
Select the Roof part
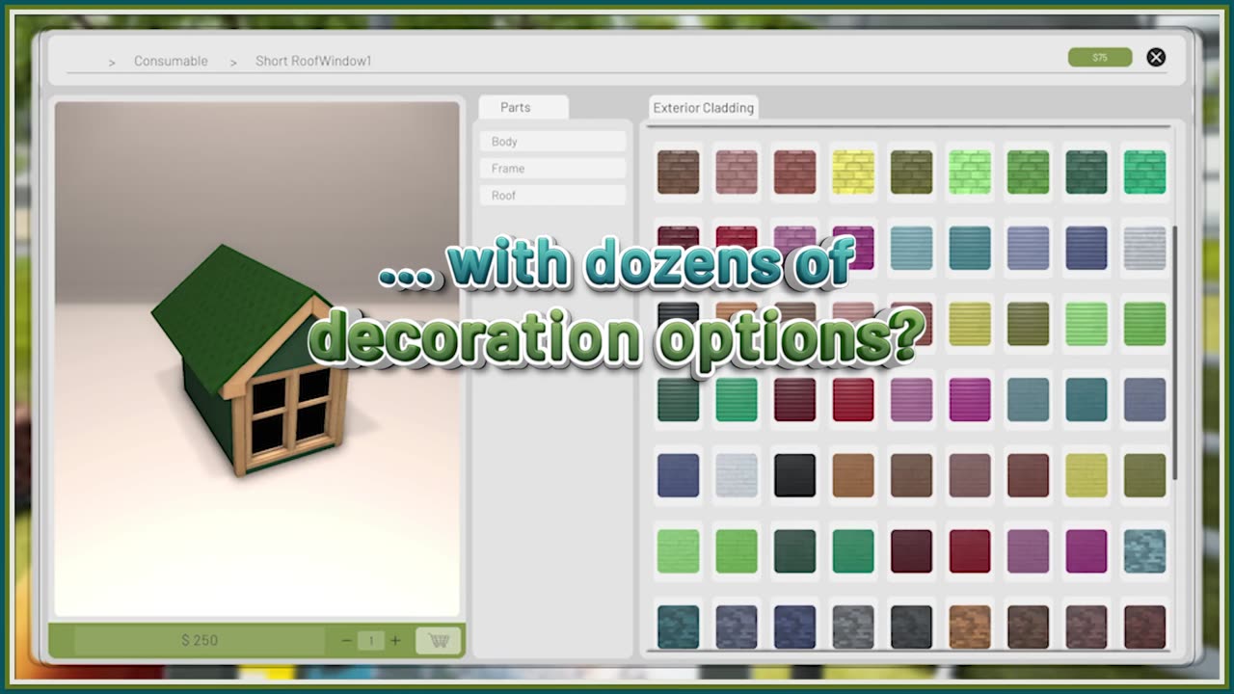click(552, 196)
